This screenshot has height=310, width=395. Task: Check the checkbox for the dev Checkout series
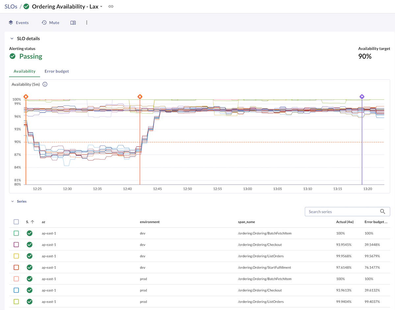coord(16,245)
